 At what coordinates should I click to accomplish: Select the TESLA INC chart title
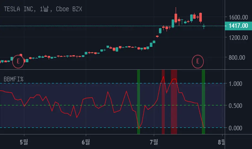tap(43, 9)
